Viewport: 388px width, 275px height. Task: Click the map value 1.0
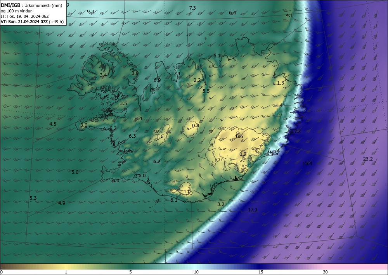click(187, 192)
